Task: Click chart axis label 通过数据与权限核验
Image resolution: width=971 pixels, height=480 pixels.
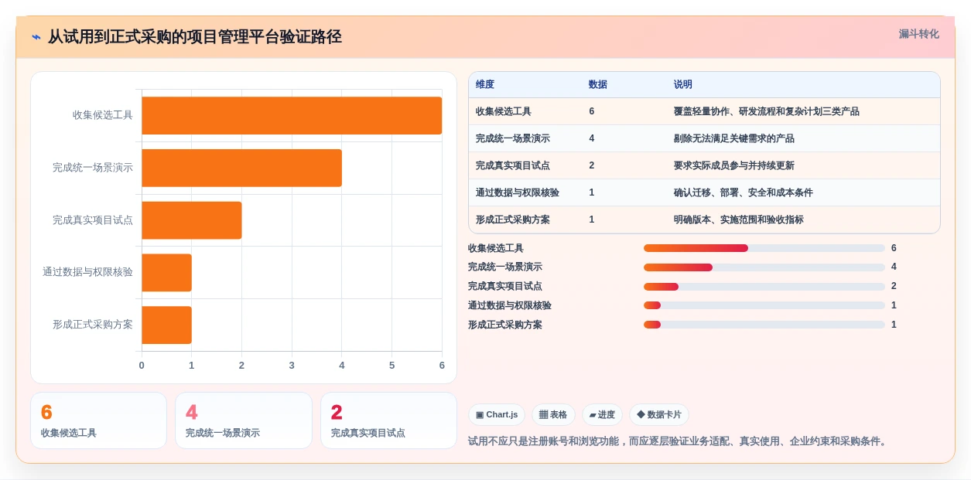Action: (x=87, y=272)
